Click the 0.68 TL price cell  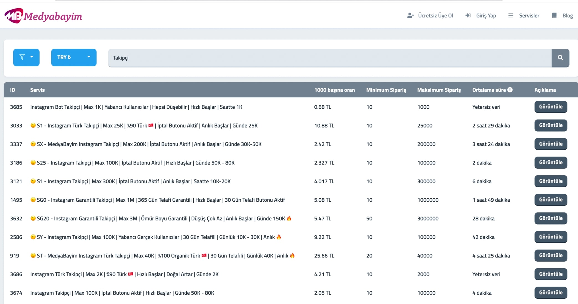(323, 107)
